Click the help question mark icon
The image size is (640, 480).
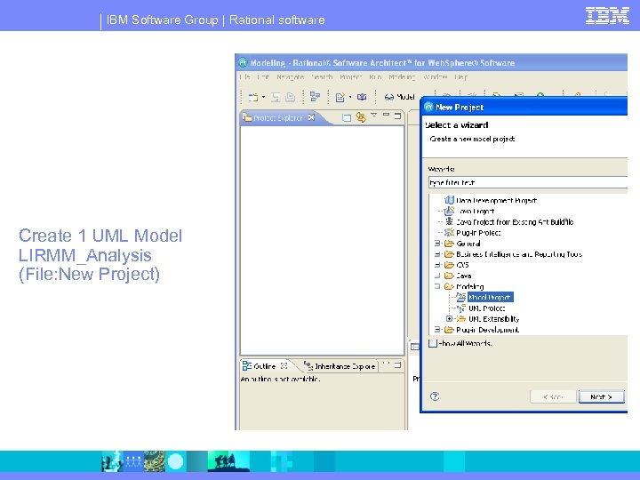[435, 396]
